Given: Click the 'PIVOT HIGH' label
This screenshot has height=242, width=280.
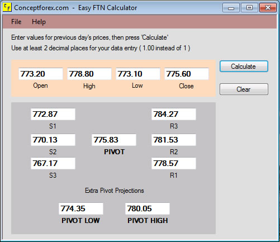Looking at the screenshot, I should pos(148,221).
